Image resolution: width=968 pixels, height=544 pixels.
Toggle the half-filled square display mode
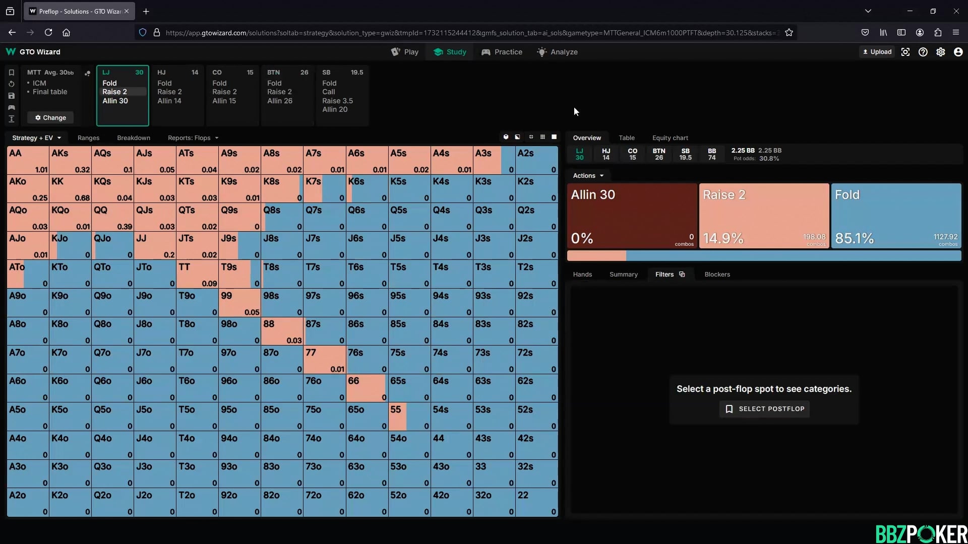click(517, 137)
